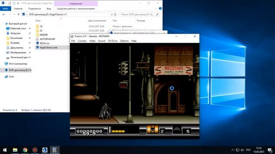The height and width of the screenshot is (154, 275).
Task: Launch Google Chrome from the taskbar
Action: [x=25, y=150]
